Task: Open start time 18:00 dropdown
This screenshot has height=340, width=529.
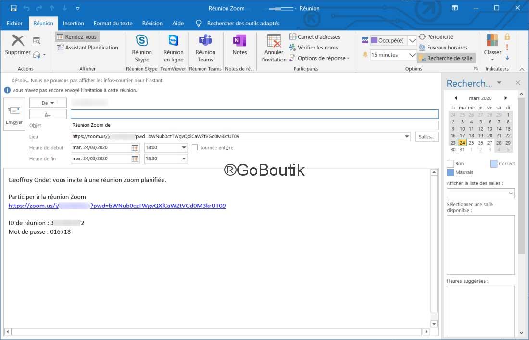Action: (x=184, y=147)
